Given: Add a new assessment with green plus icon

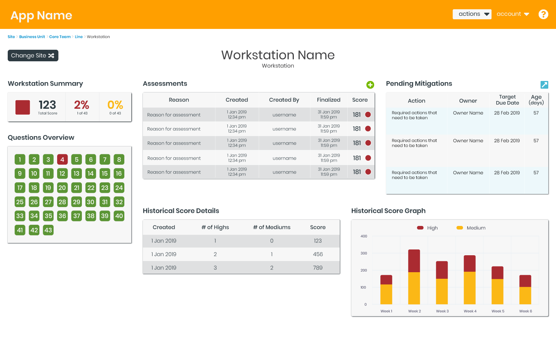Looking at the screenshot, I should click(x=370, y=85).
